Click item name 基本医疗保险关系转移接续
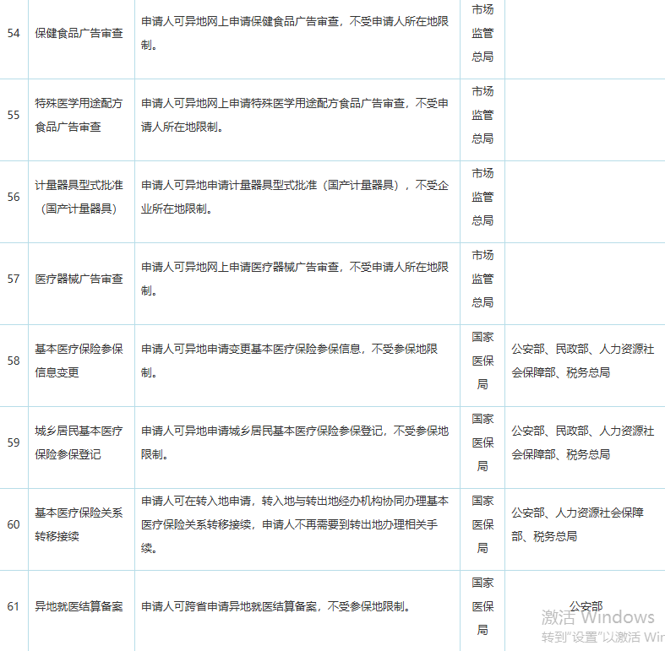The height and width of the screenshot is (651, 665). [x=79, y=524]
